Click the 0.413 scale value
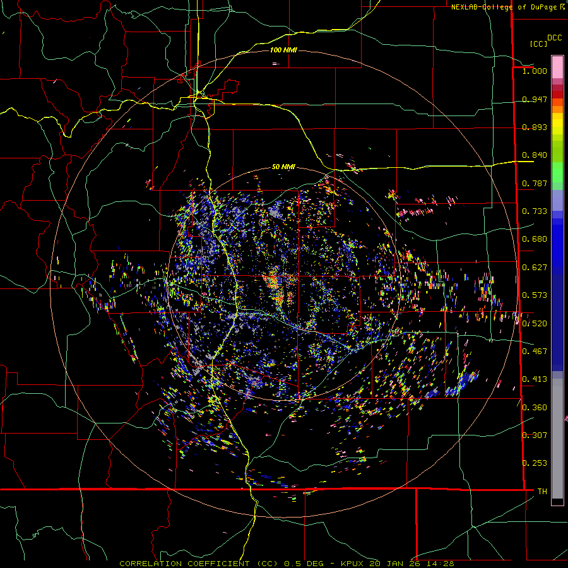This screenshot has width=568, height=568. [x=535, y=379]
